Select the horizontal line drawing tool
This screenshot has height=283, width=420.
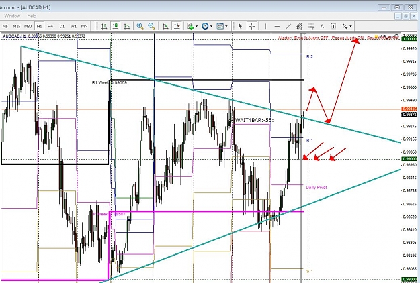click(277, 26)
